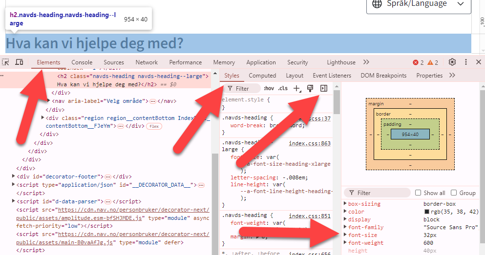This screenshot has height=255, width=485.
Task: Select the Layout sidebar tab
Action: coord(295,76)
